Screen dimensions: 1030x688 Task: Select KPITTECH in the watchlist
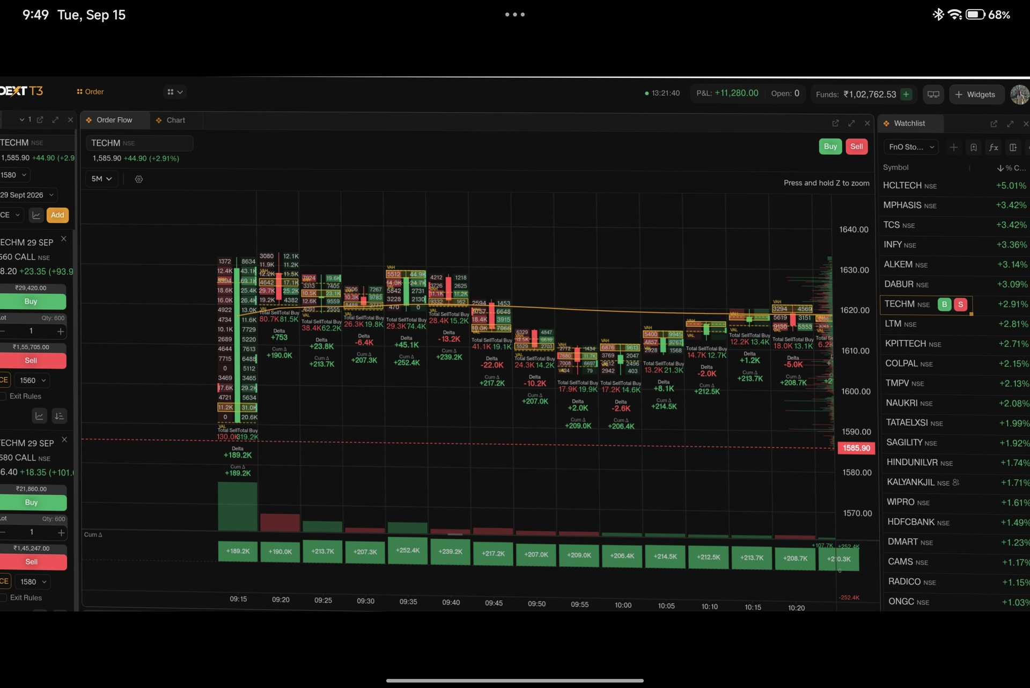pos(955,344)
